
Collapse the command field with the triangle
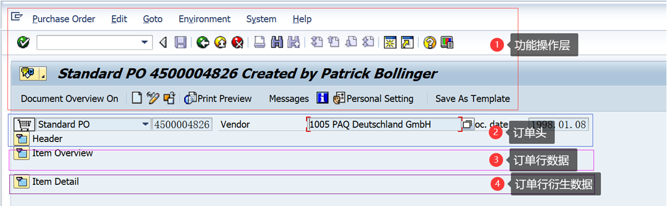coord(163,42)
